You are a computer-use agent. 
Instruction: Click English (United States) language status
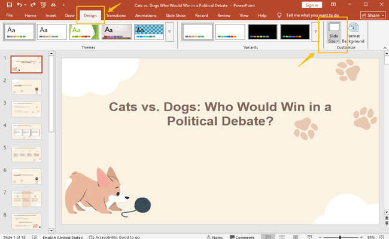pos(63,237)
